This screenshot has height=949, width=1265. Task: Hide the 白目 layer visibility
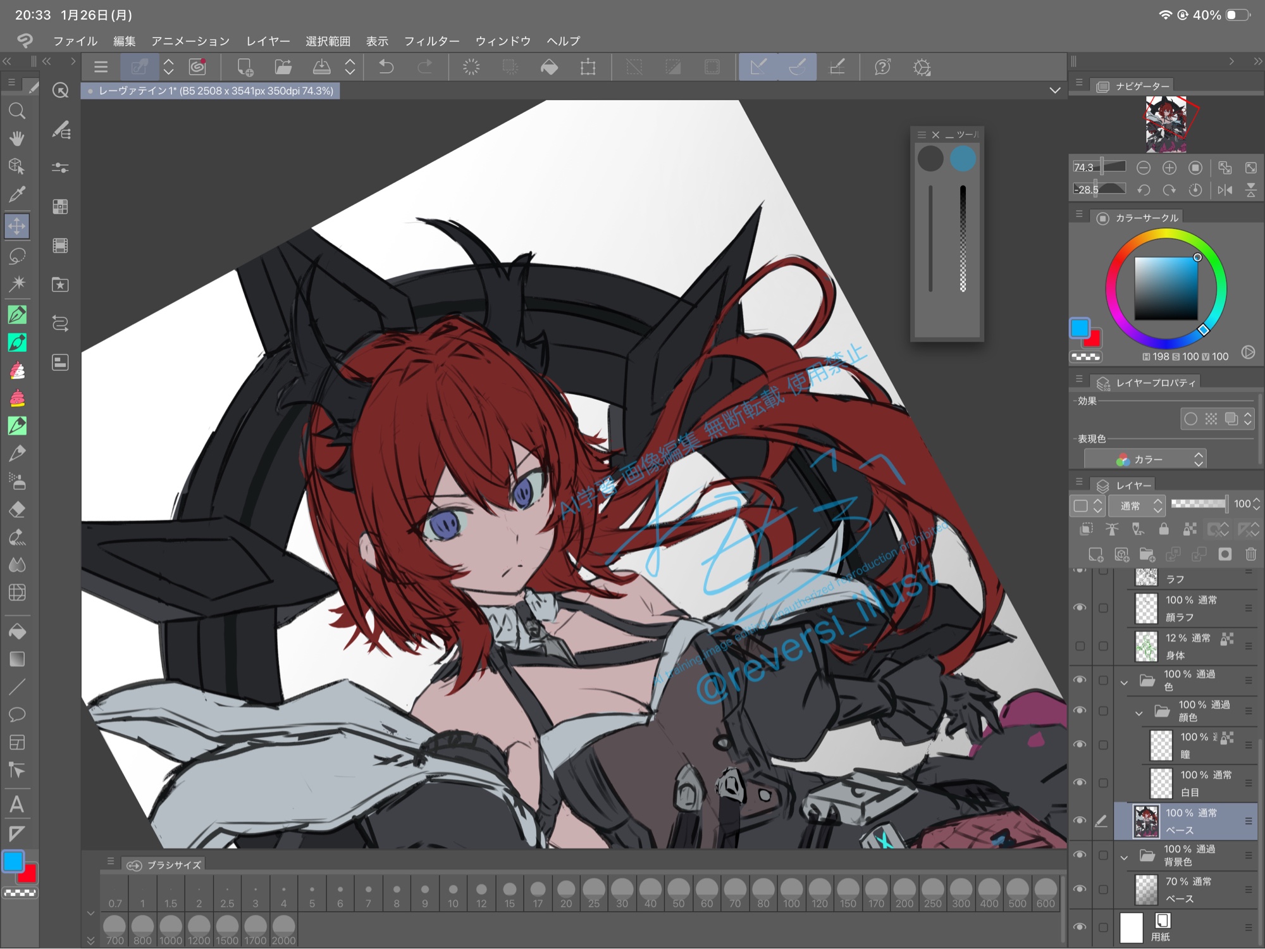1080,783
